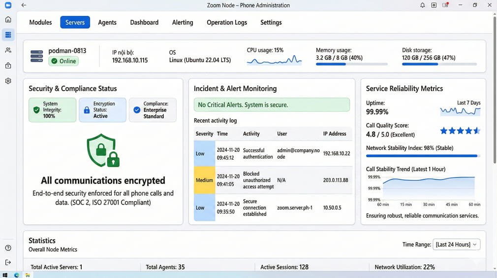Click the Online status badge
The image size is (497, 278).
click(x=63, y=61)
